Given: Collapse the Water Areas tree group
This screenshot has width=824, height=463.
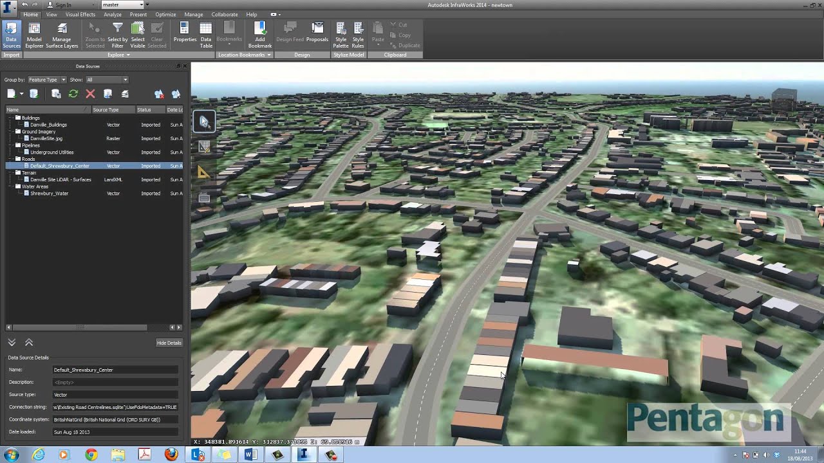Looking at the screenshot, I should (x=18, y=186).
